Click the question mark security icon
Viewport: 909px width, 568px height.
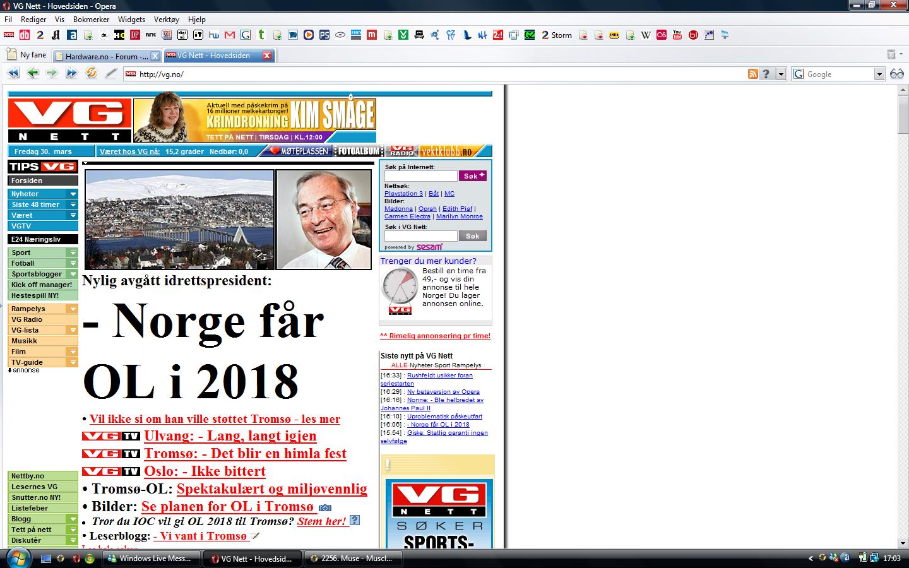766,74
